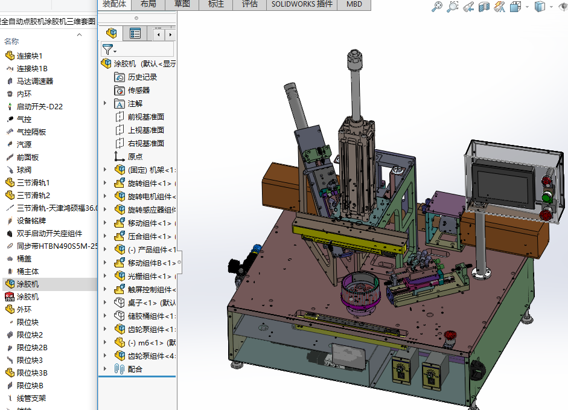The height and width of the screenshot is (410, 568).
Task: Click the Zoom to Fit magnifier icon
Action: (438, 7)
